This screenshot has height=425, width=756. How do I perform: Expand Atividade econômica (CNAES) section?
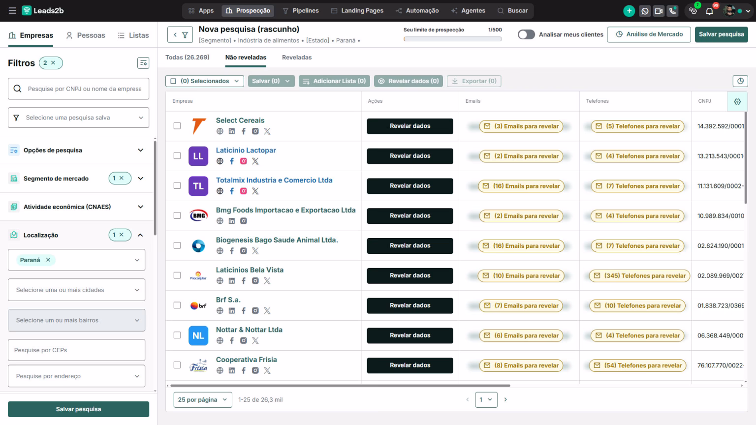pos(78,207)
